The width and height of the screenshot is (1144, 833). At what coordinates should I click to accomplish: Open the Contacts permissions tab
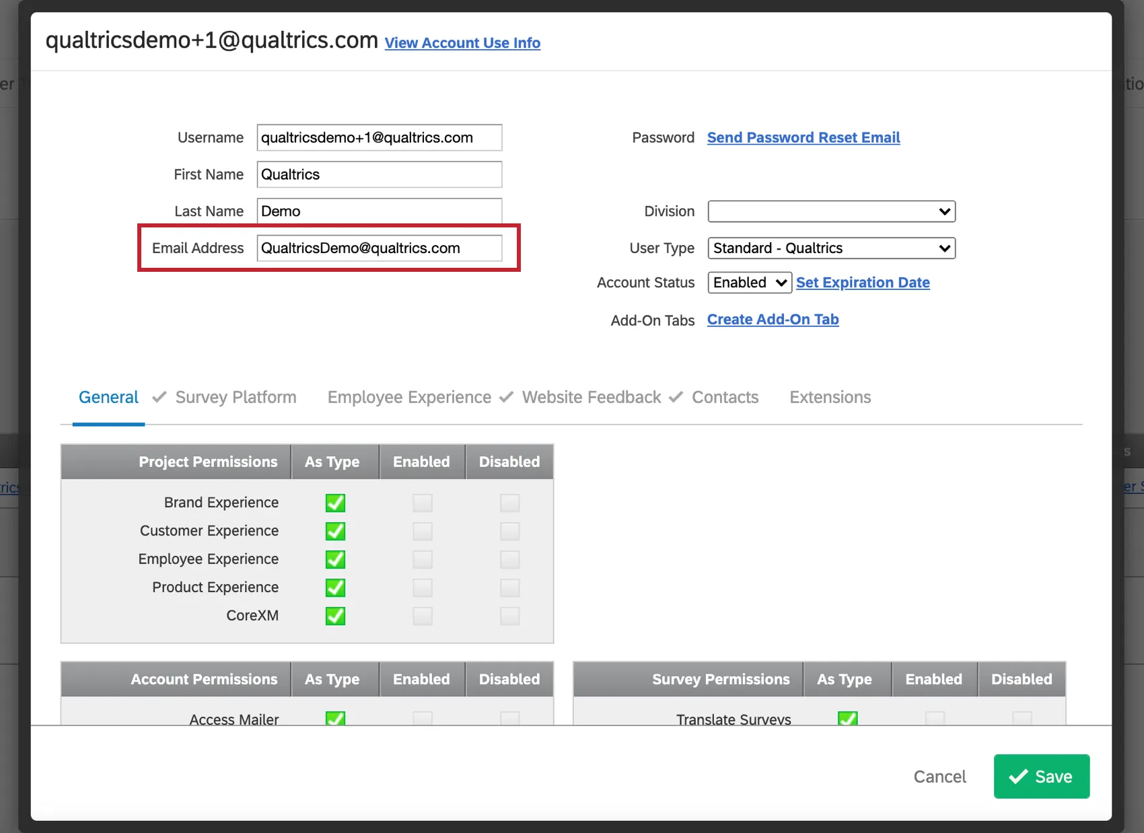[x=725, y=397]
